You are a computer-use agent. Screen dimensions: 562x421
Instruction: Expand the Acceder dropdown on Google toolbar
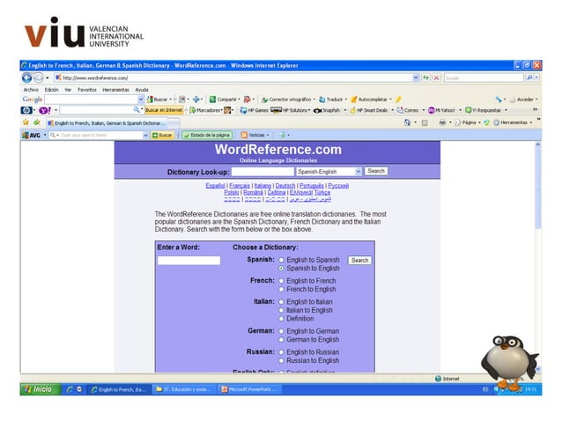click(x=536, y=100)
